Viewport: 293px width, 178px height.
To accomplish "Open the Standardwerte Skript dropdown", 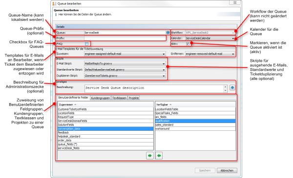I will [125, 70].
